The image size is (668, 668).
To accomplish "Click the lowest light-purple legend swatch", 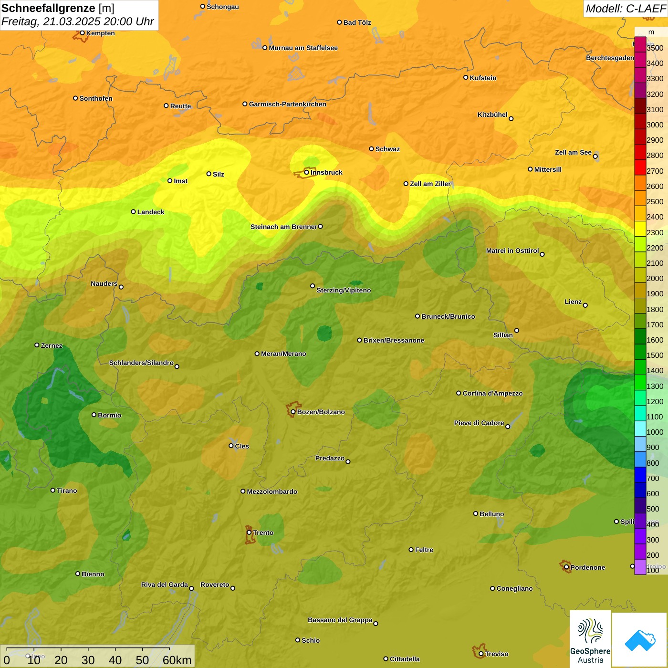I will (x=640, y=567).
